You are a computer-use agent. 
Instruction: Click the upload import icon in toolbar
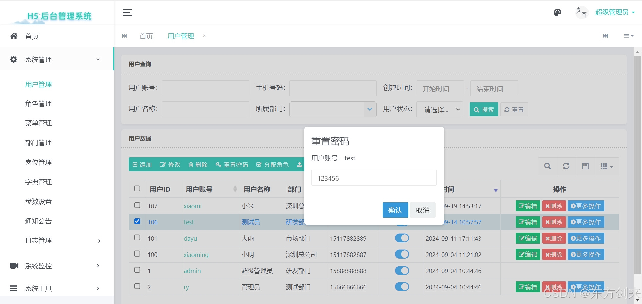(299, 165)
